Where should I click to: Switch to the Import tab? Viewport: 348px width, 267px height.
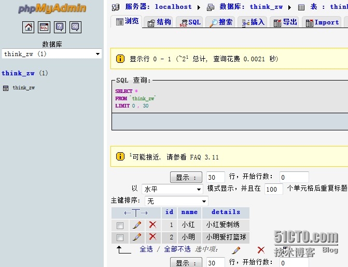point(322,22)
